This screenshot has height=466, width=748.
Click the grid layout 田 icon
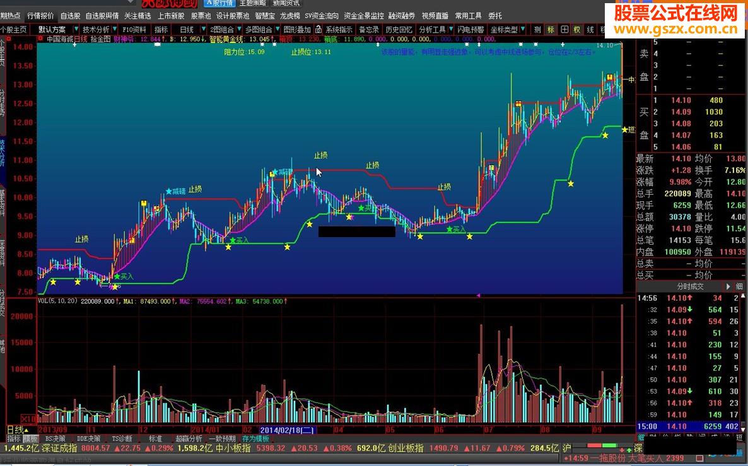(x=564, y=30)
